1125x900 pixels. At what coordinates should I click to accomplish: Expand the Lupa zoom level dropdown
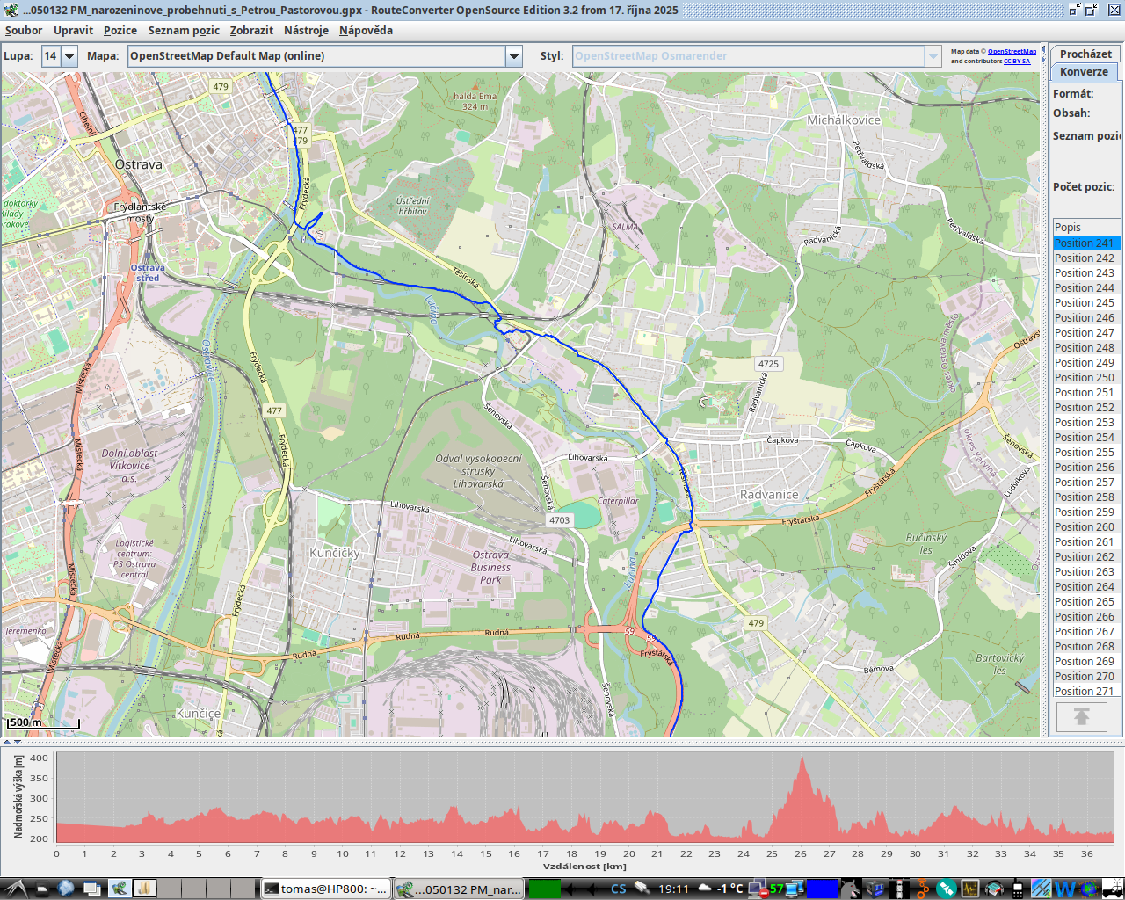[x=69, y=56]
